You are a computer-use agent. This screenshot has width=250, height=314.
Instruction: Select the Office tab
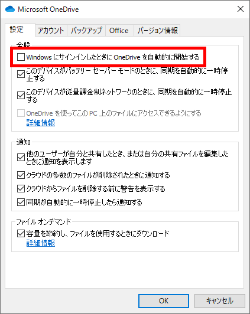pos(119,31)
